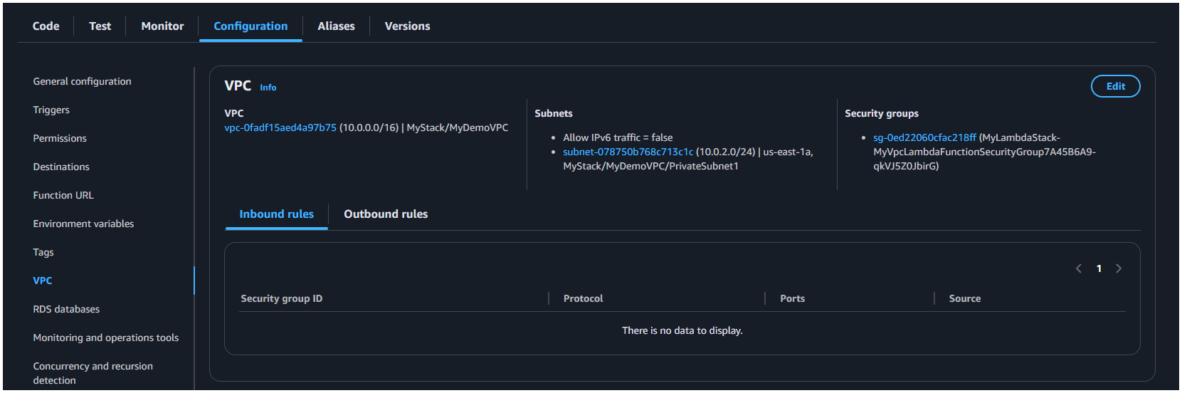Open the Code tab

click(46, 26)
